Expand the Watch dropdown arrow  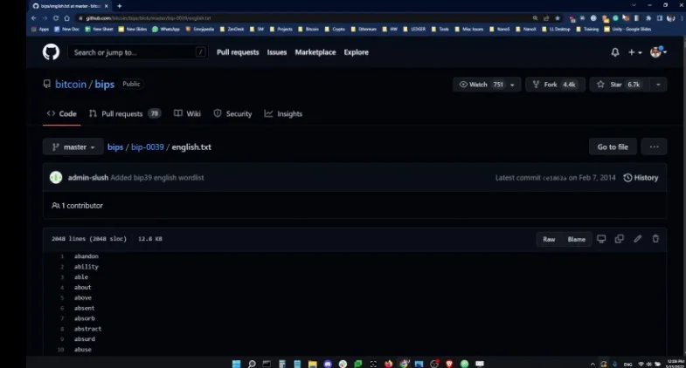click(512, 85)
